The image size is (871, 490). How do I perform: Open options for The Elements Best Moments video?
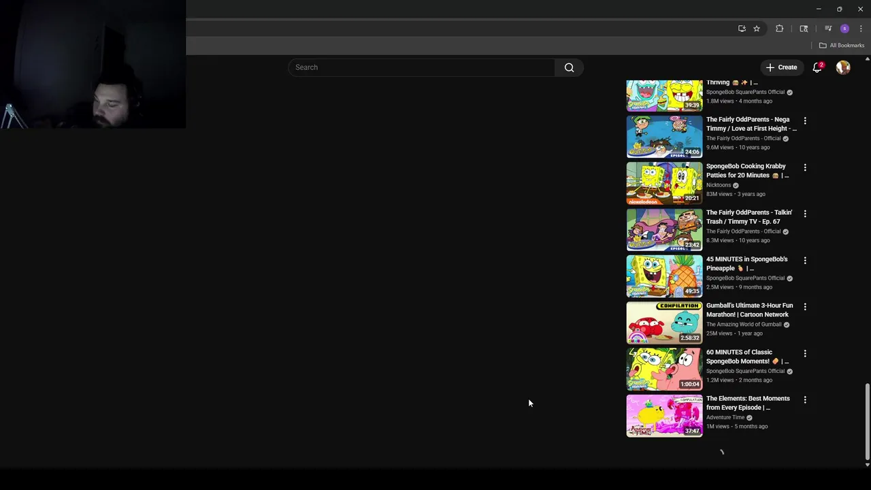click(x=805, y=399)
